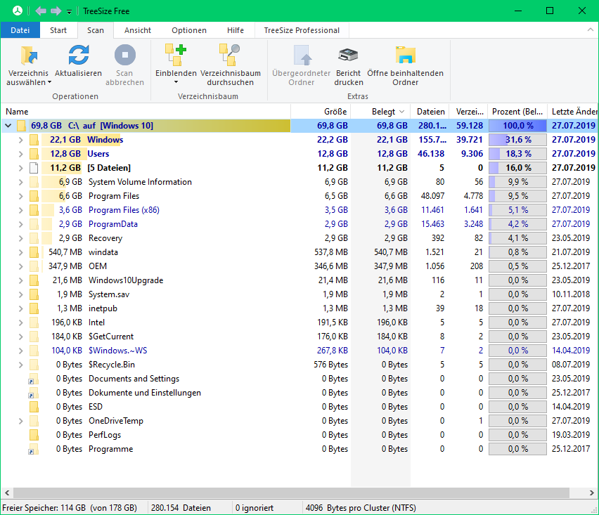
Task: Sort by the Dateien column header
Action: pos(430,112)
